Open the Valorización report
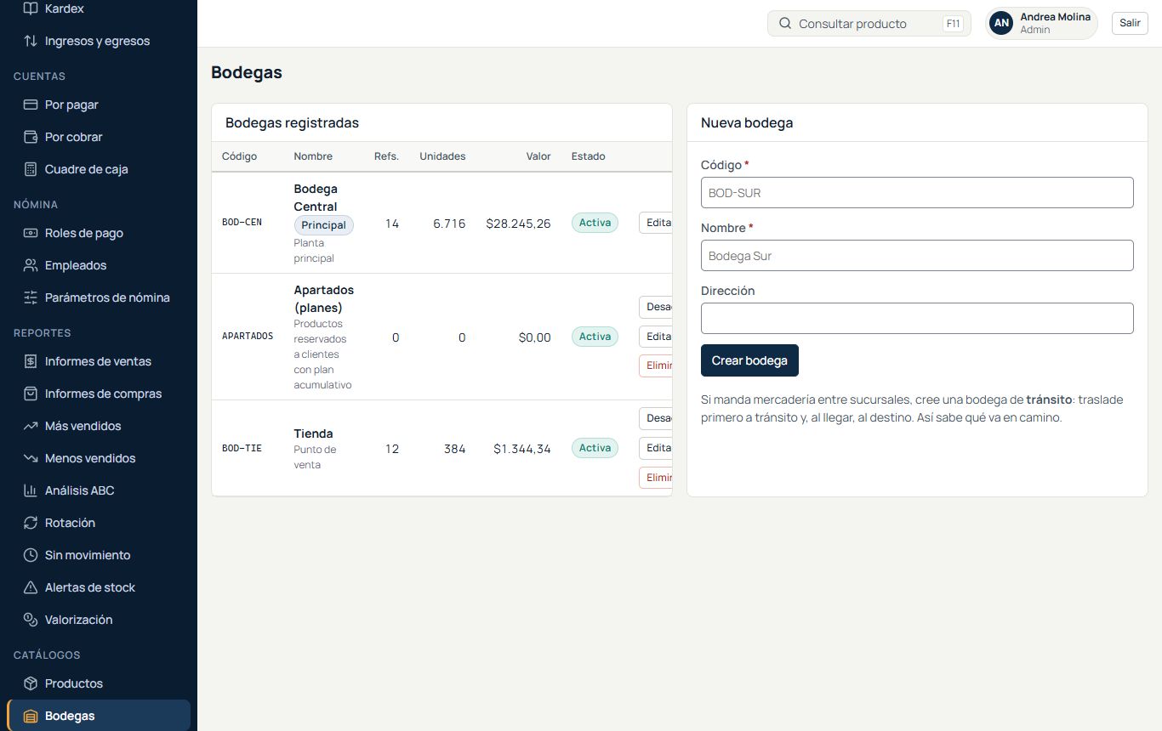 click(x=99, y=620)
